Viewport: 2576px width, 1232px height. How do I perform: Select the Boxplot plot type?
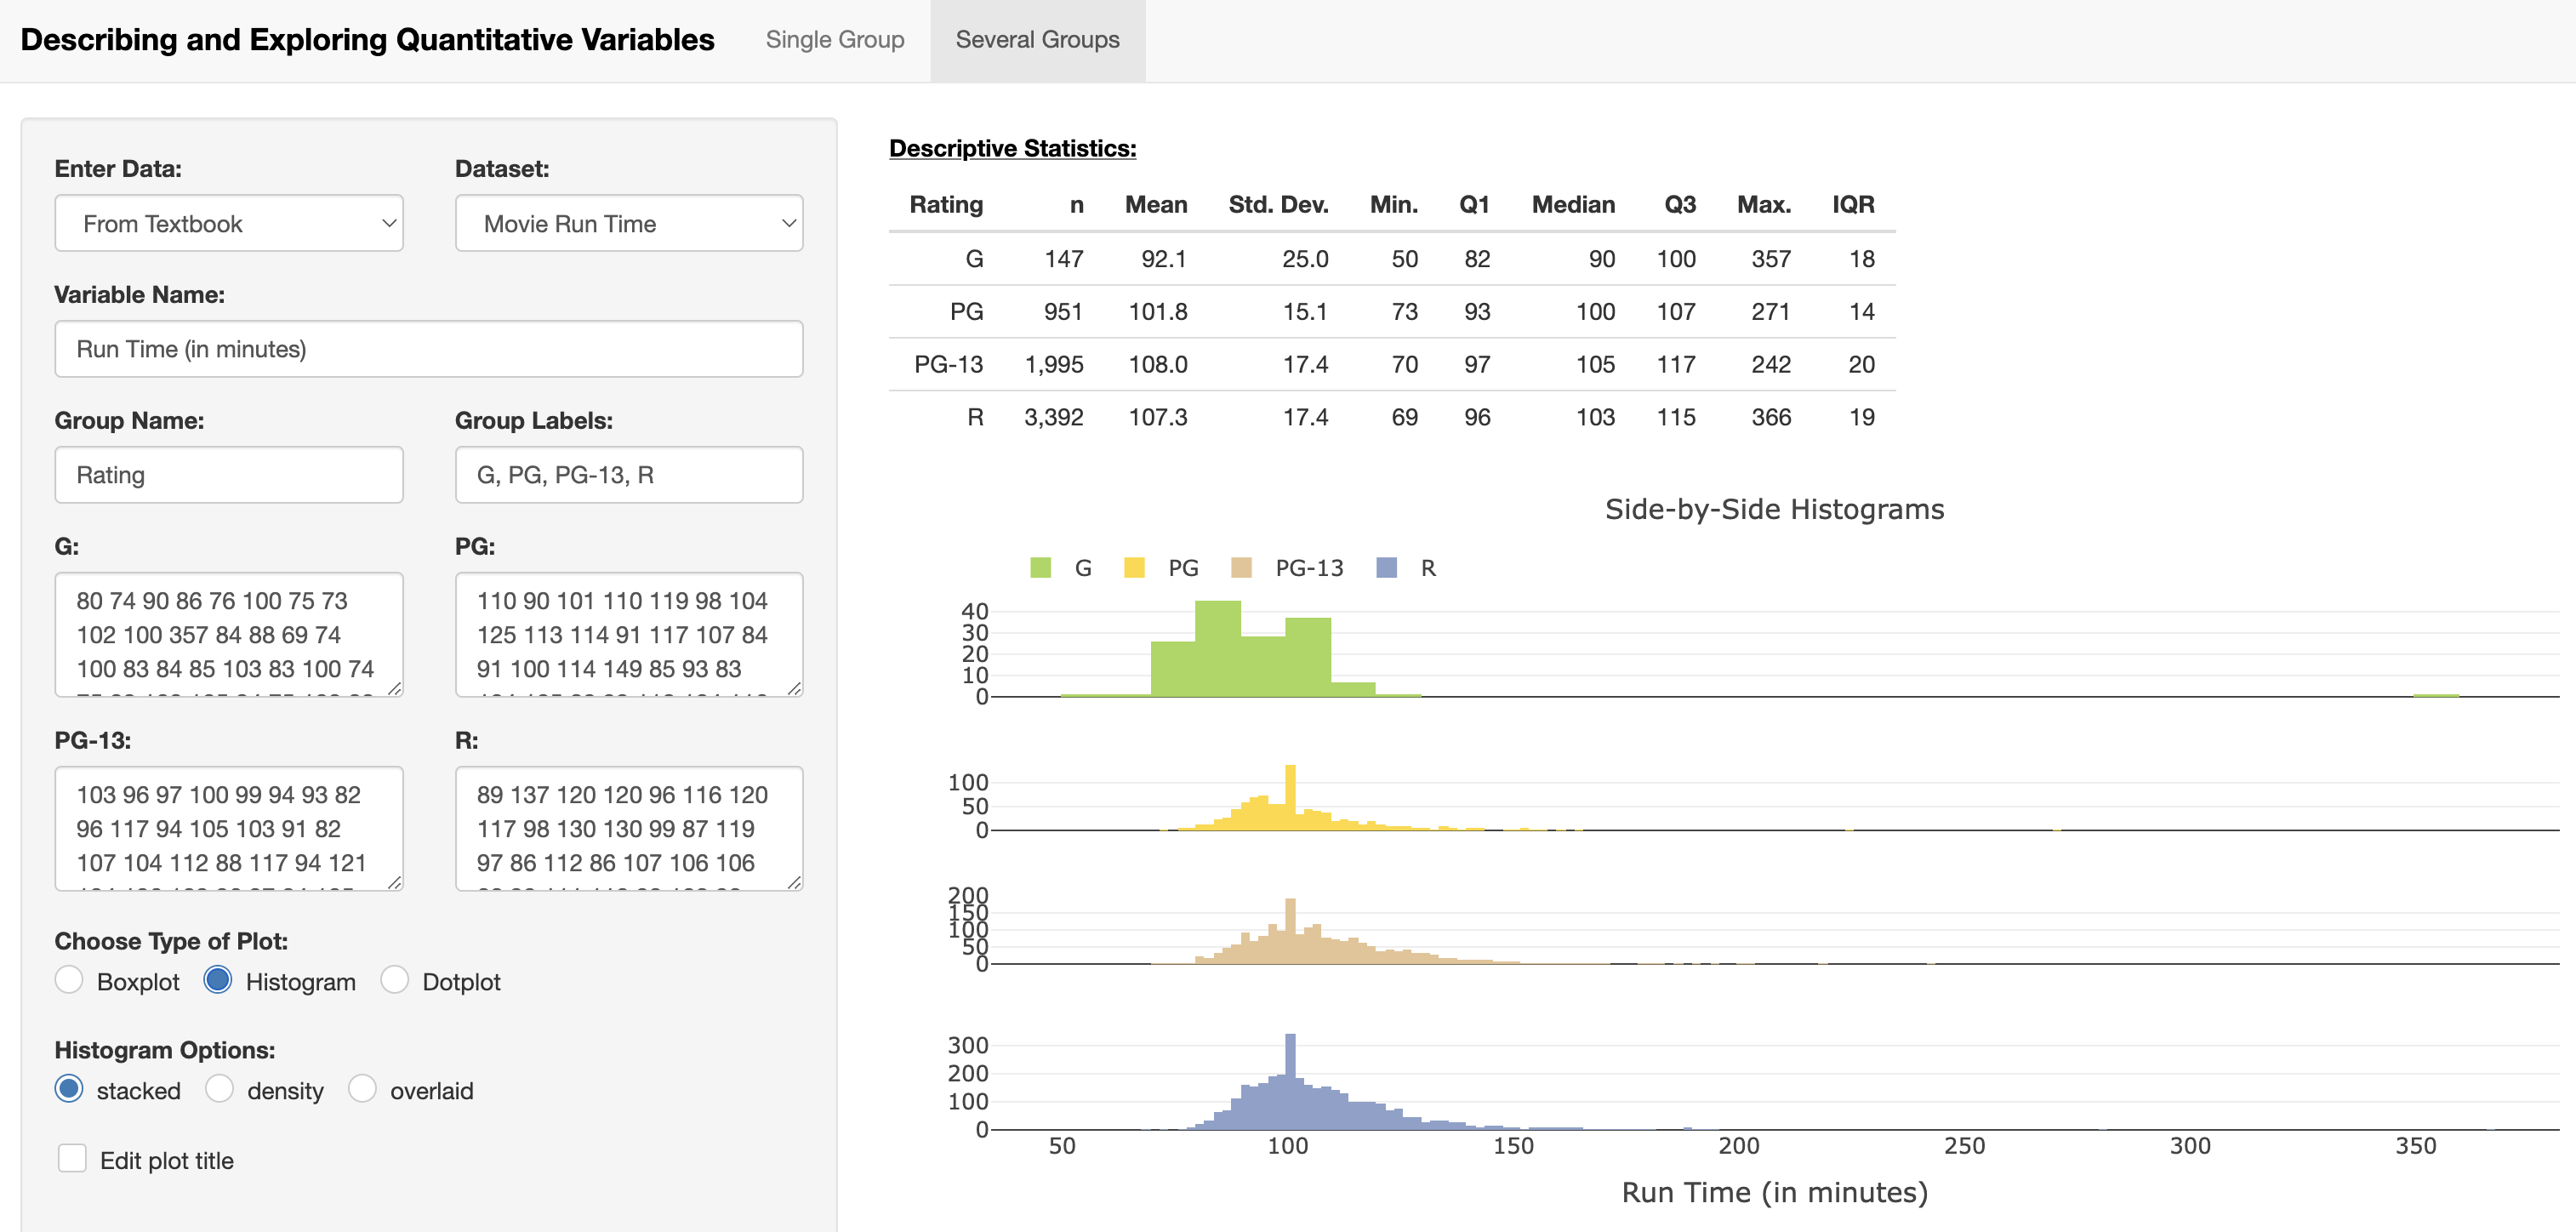[69, 981]
